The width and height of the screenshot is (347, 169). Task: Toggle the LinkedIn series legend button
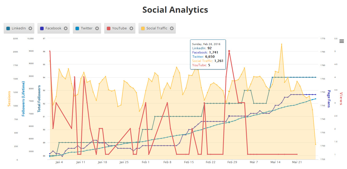click(x=19, y=28)
